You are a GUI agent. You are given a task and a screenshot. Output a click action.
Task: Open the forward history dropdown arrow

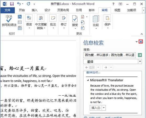111,67
